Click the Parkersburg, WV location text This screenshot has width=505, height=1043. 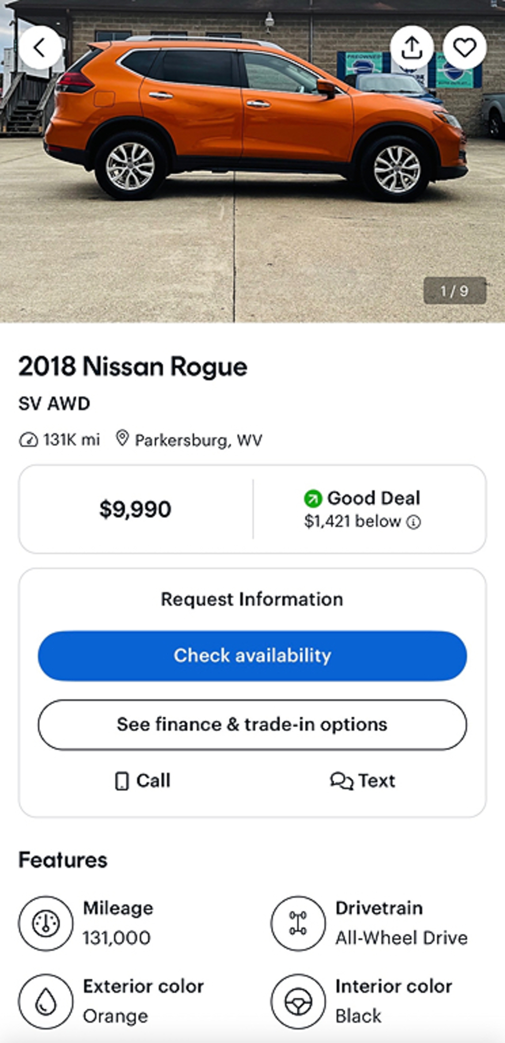coord(198,440)
